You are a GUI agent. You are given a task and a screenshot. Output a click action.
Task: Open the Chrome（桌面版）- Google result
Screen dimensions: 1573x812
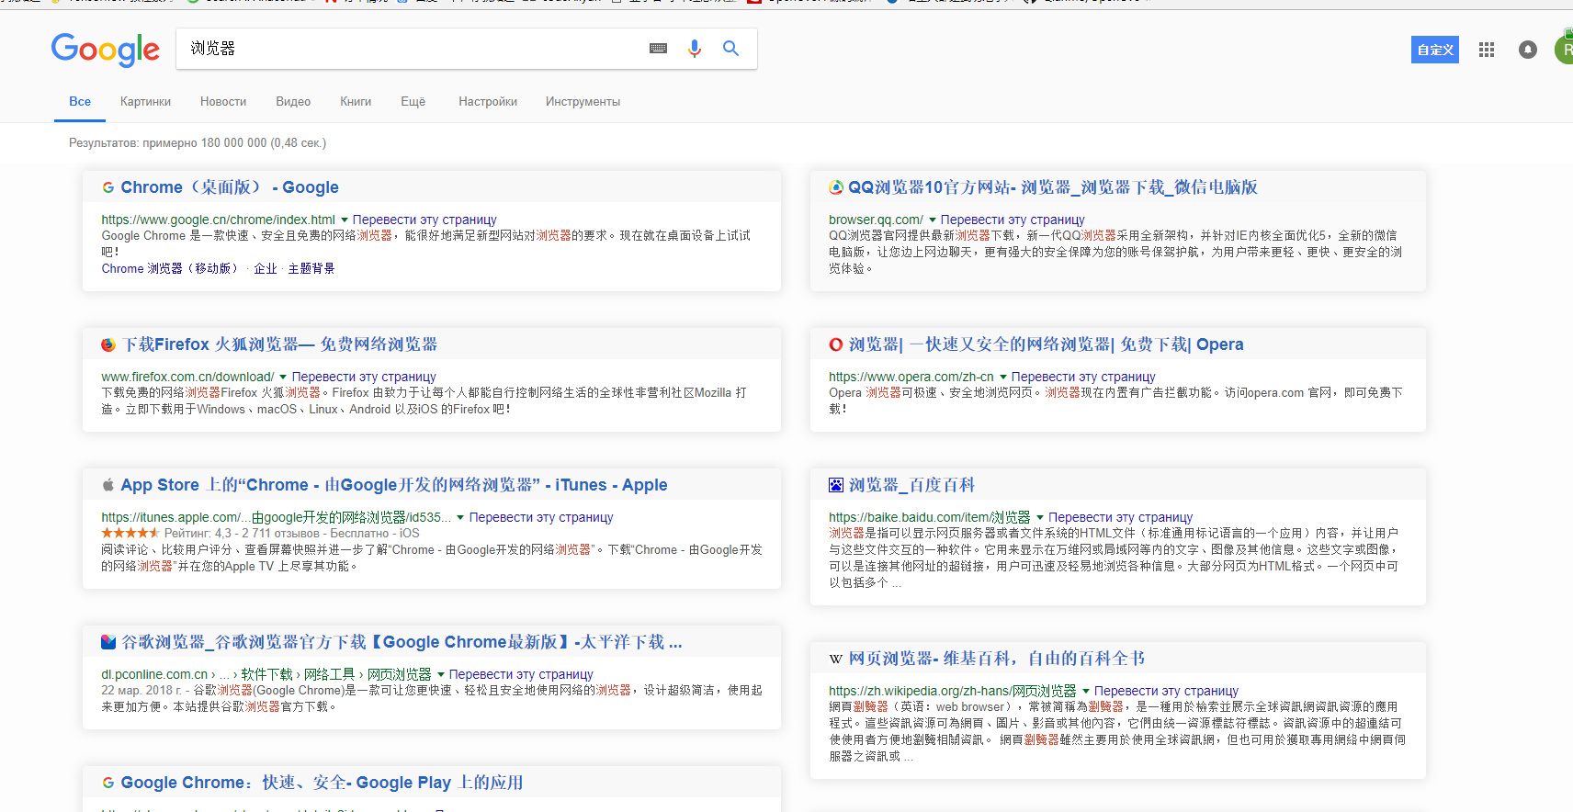pyautogui.click(x=229, y=187)
